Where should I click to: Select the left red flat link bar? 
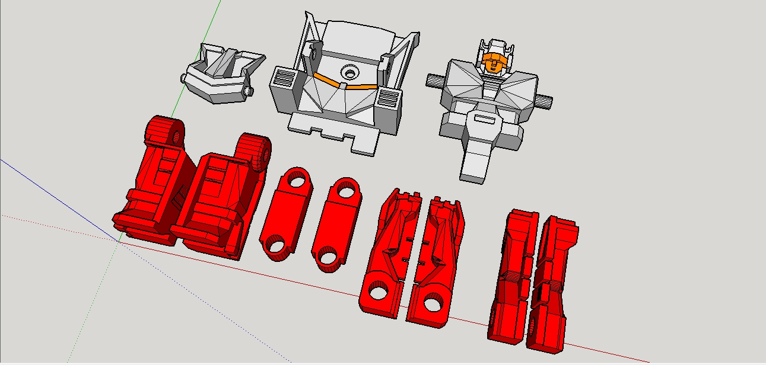(x=286, y=214)
